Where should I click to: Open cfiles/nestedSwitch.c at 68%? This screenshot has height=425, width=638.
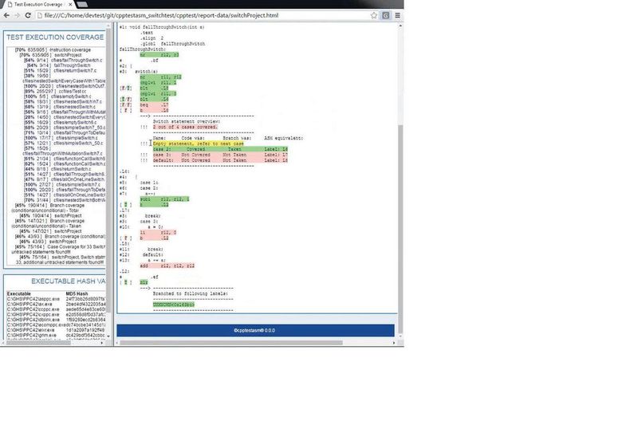click(x=59, y=107)
